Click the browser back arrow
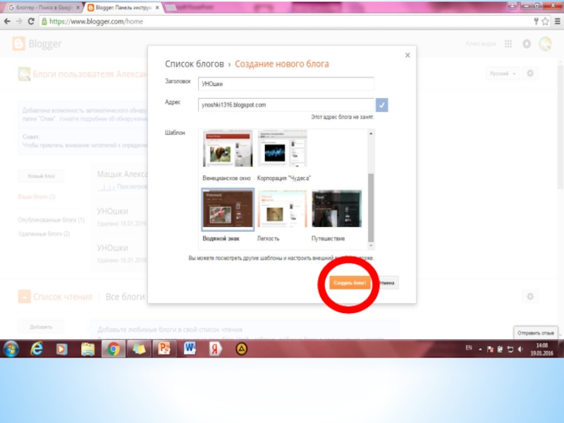Viewport: 564px width, 423px height. [x=7, y=21]
